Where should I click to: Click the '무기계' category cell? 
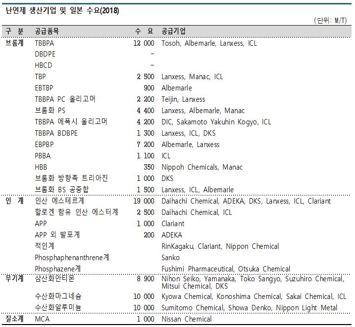pyautogui.click(x=14, y=279)
